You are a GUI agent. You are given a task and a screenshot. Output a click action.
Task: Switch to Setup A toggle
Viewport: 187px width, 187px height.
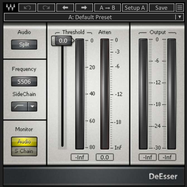[135, 8]
